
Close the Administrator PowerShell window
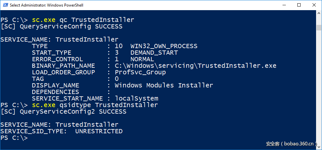pos(314,5)
